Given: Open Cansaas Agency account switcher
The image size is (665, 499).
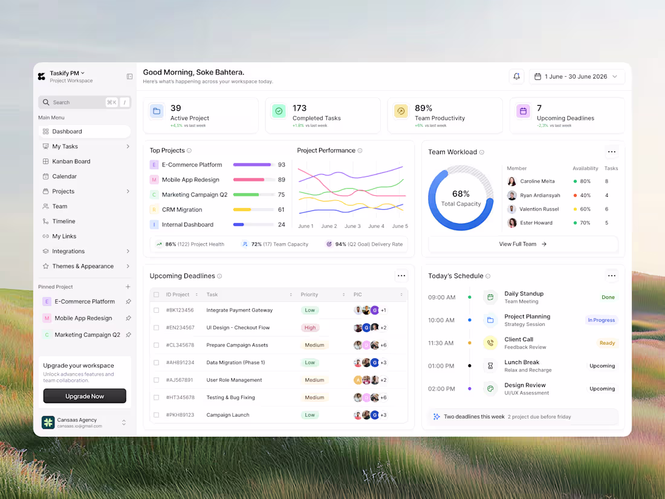Looking at the screenshot, I should click(124, 422).
